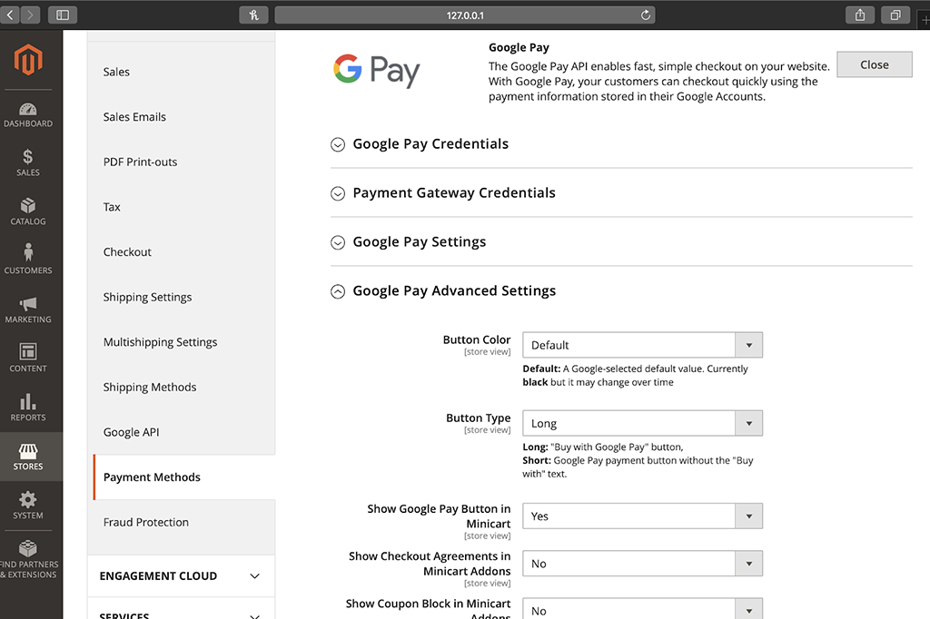Open the Show Google Pay Button in Minicart dropdown

[x=749, y=516]
